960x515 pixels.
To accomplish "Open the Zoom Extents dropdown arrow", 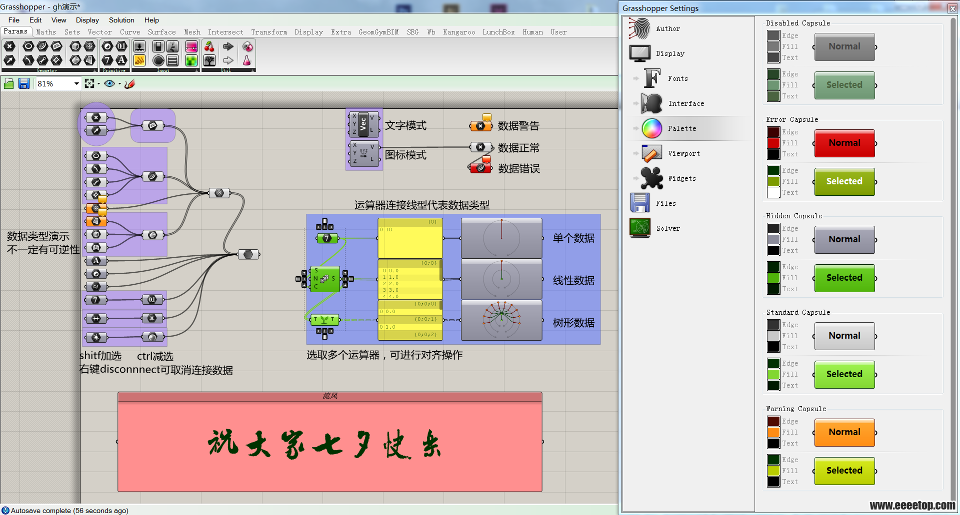I will tap(98, 84).
